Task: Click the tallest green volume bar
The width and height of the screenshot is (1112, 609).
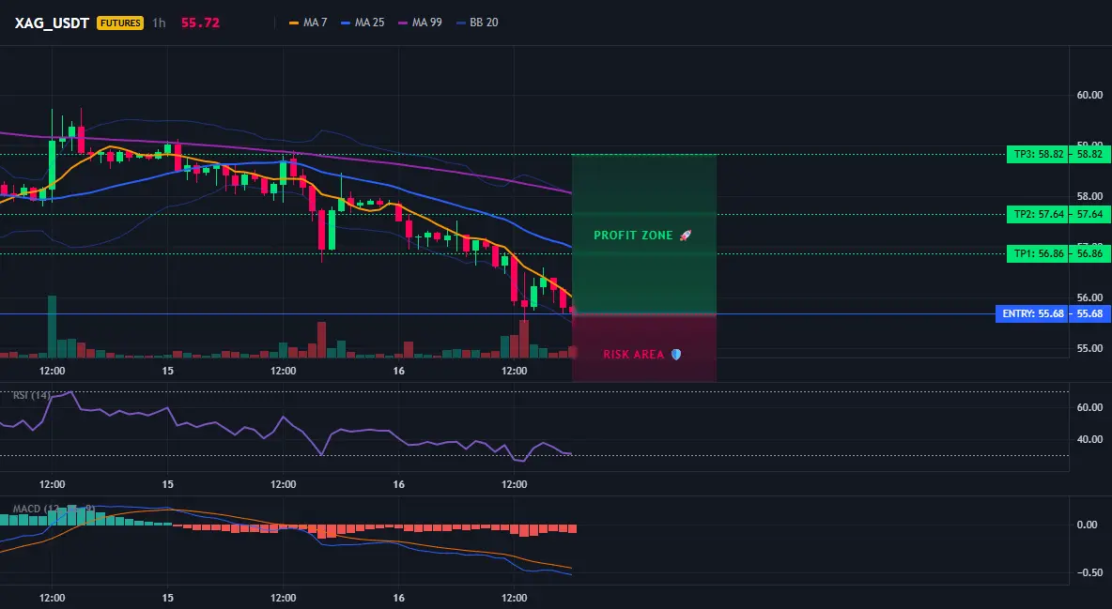Action: point(52,327)
